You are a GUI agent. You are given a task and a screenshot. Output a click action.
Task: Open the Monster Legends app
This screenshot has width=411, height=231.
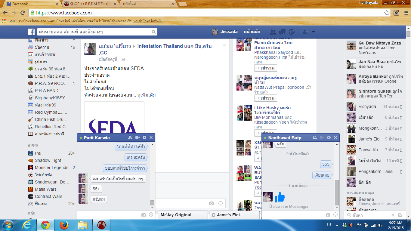tap(51, 168)
